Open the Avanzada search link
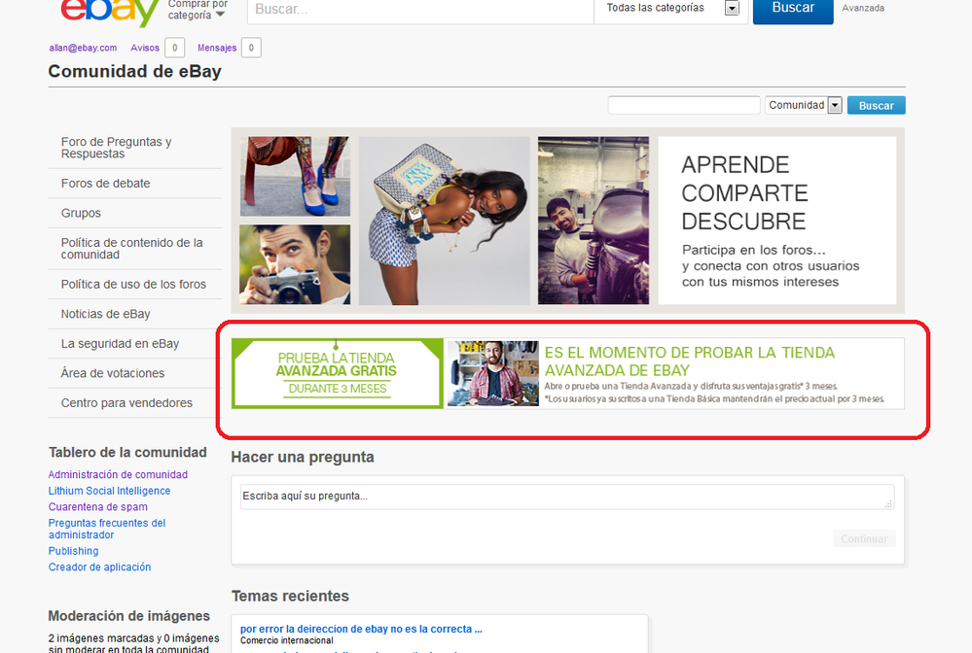Image resolution: width=972 pixels, height=653 pixels. point(863,8)
